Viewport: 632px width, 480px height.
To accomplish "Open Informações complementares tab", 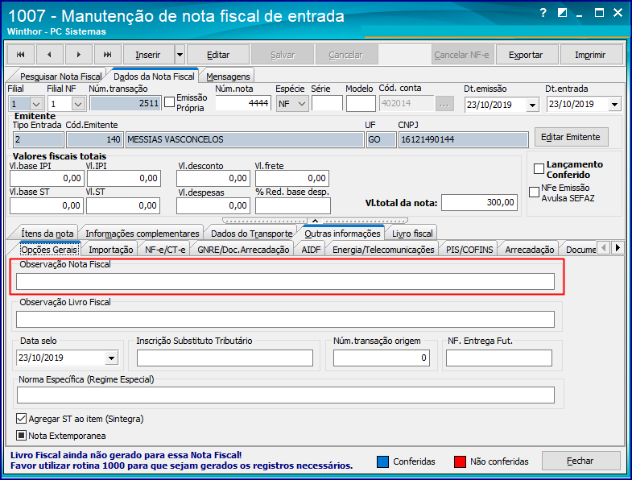I will (x=142, y=234).
